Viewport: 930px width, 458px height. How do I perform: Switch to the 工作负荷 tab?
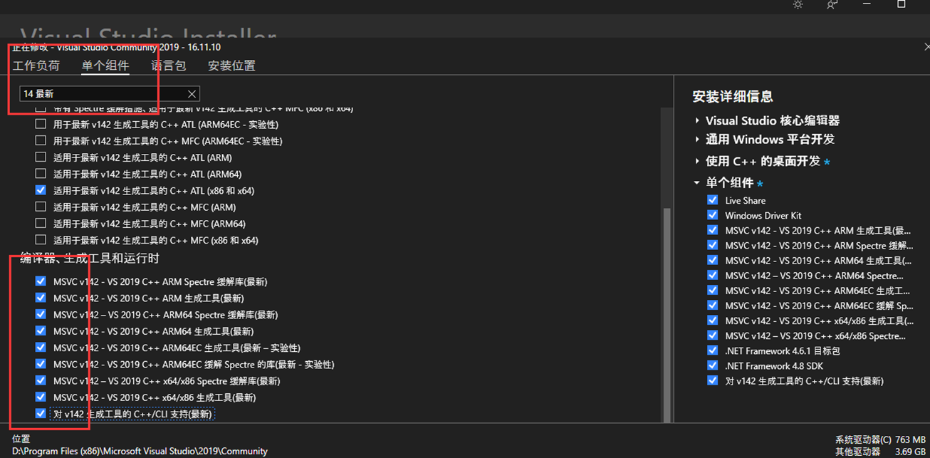coord(36,66)
